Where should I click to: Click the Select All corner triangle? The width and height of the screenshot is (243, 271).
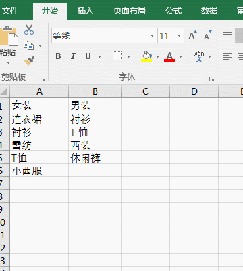pyautogui.click(x=4, y=91)
